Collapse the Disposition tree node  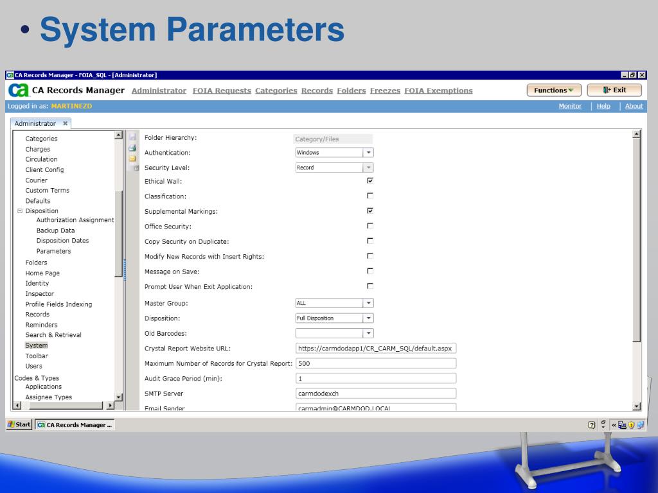(x=20, y=211)
